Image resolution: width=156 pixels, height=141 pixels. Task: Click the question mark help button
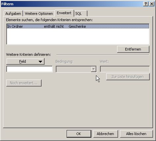pyautogui.click(x=146, y=4)
